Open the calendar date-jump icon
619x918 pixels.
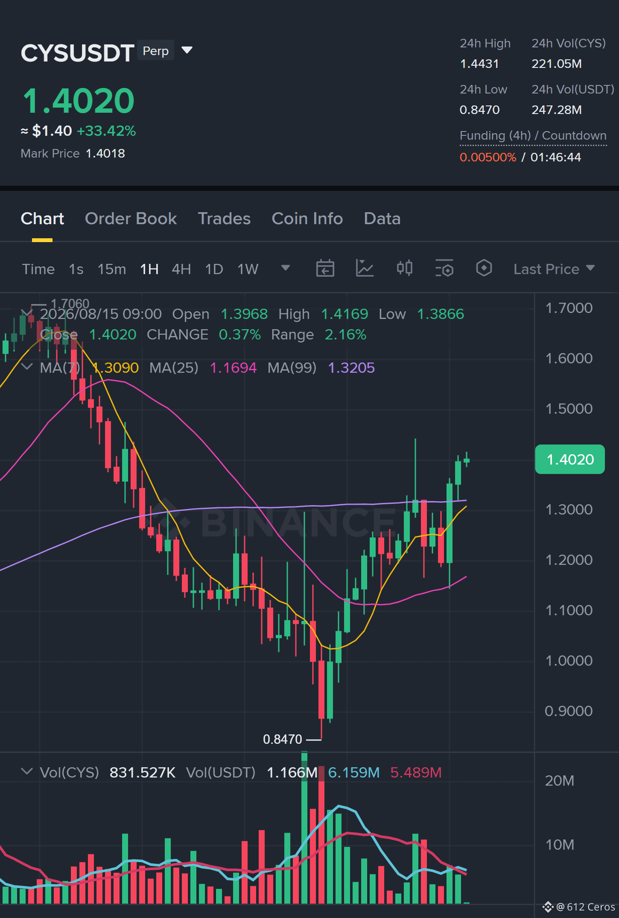tap(325, 269)
